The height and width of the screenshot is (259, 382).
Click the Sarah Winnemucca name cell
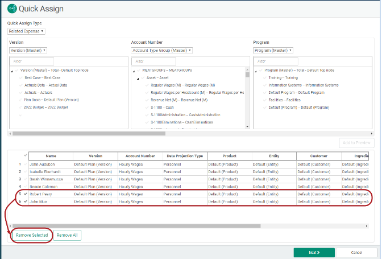point(51,179)
